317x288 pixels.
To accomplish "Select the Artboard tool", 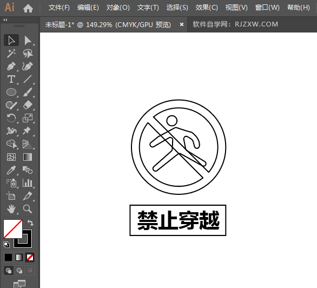I will [x=11, y=196].
